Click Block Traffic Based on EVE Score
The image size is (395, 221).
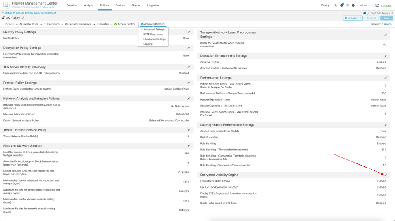tap(219, 203)
